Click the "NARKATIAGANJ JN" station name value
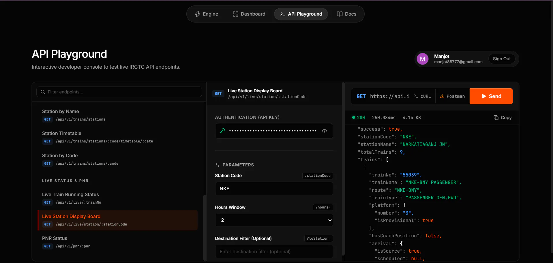 coord(425,144)
